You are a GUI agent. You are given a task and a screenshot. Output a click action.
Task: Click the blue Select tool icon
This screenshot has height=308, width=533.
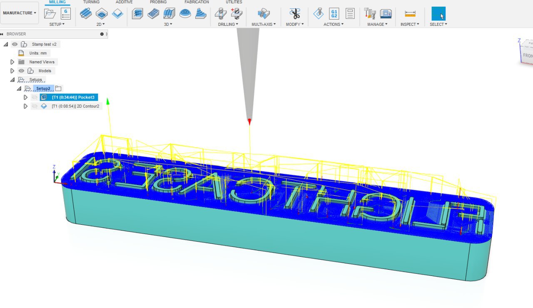438,14
